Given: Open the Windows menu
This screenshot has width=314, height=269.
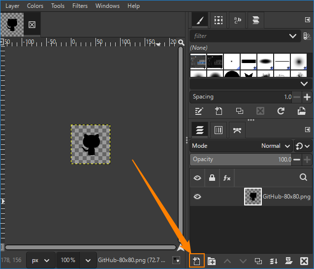Looking at the screenshot, I should 107,6.
